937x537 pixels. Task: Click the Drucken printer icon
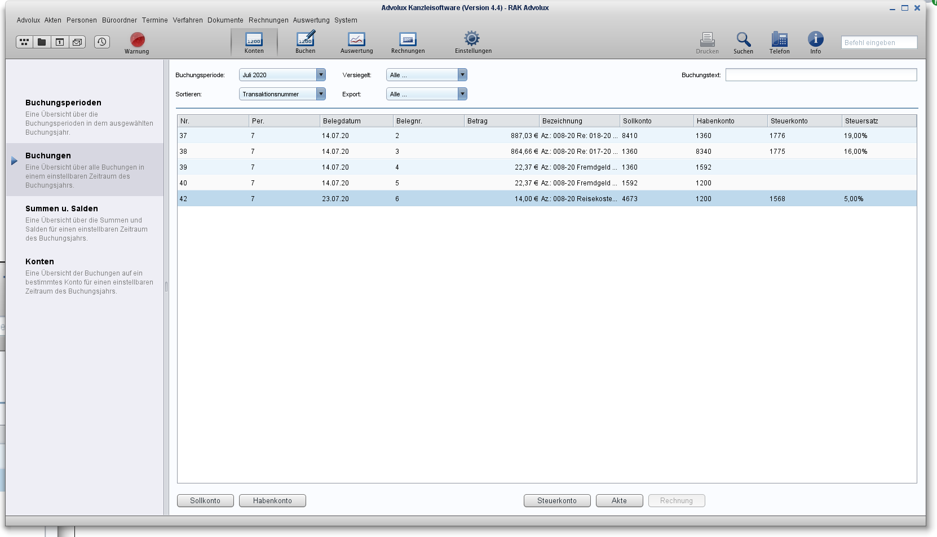(x=708, y=43)
